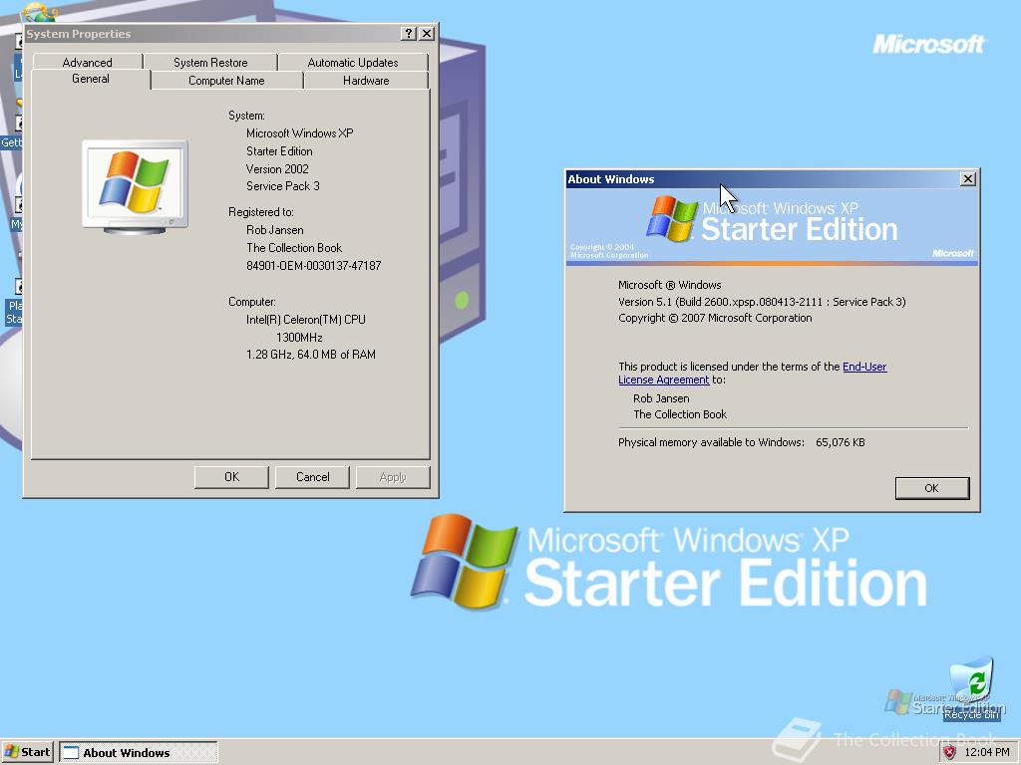Click Cancel in System Properties

point(312,477)
